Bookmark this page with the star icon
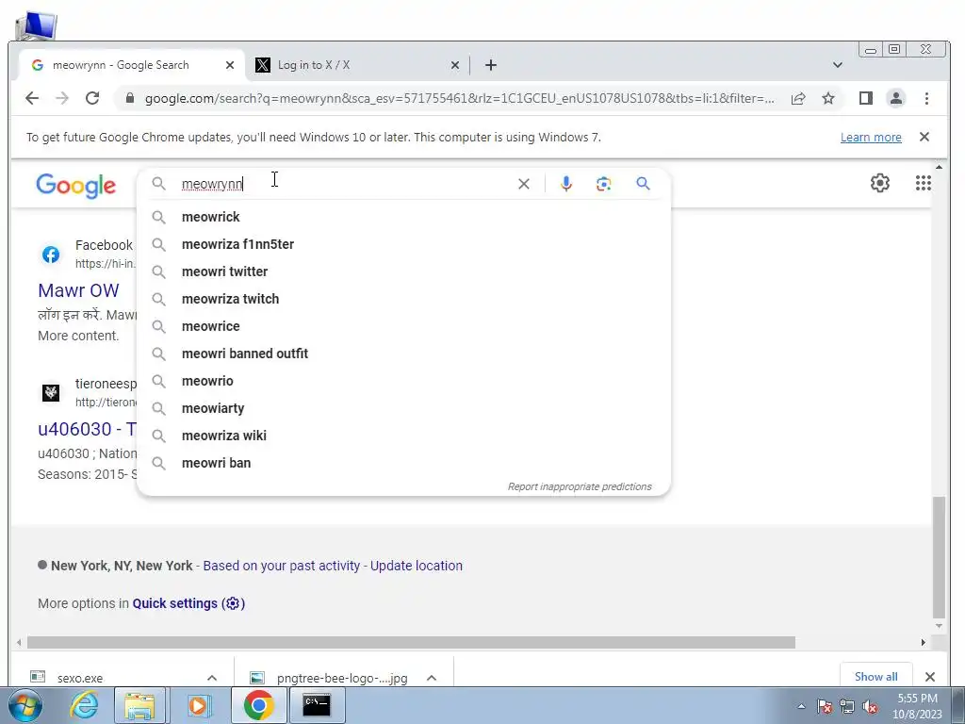Image resolution: width=965 pixels, height=724 pixels. 828,98
